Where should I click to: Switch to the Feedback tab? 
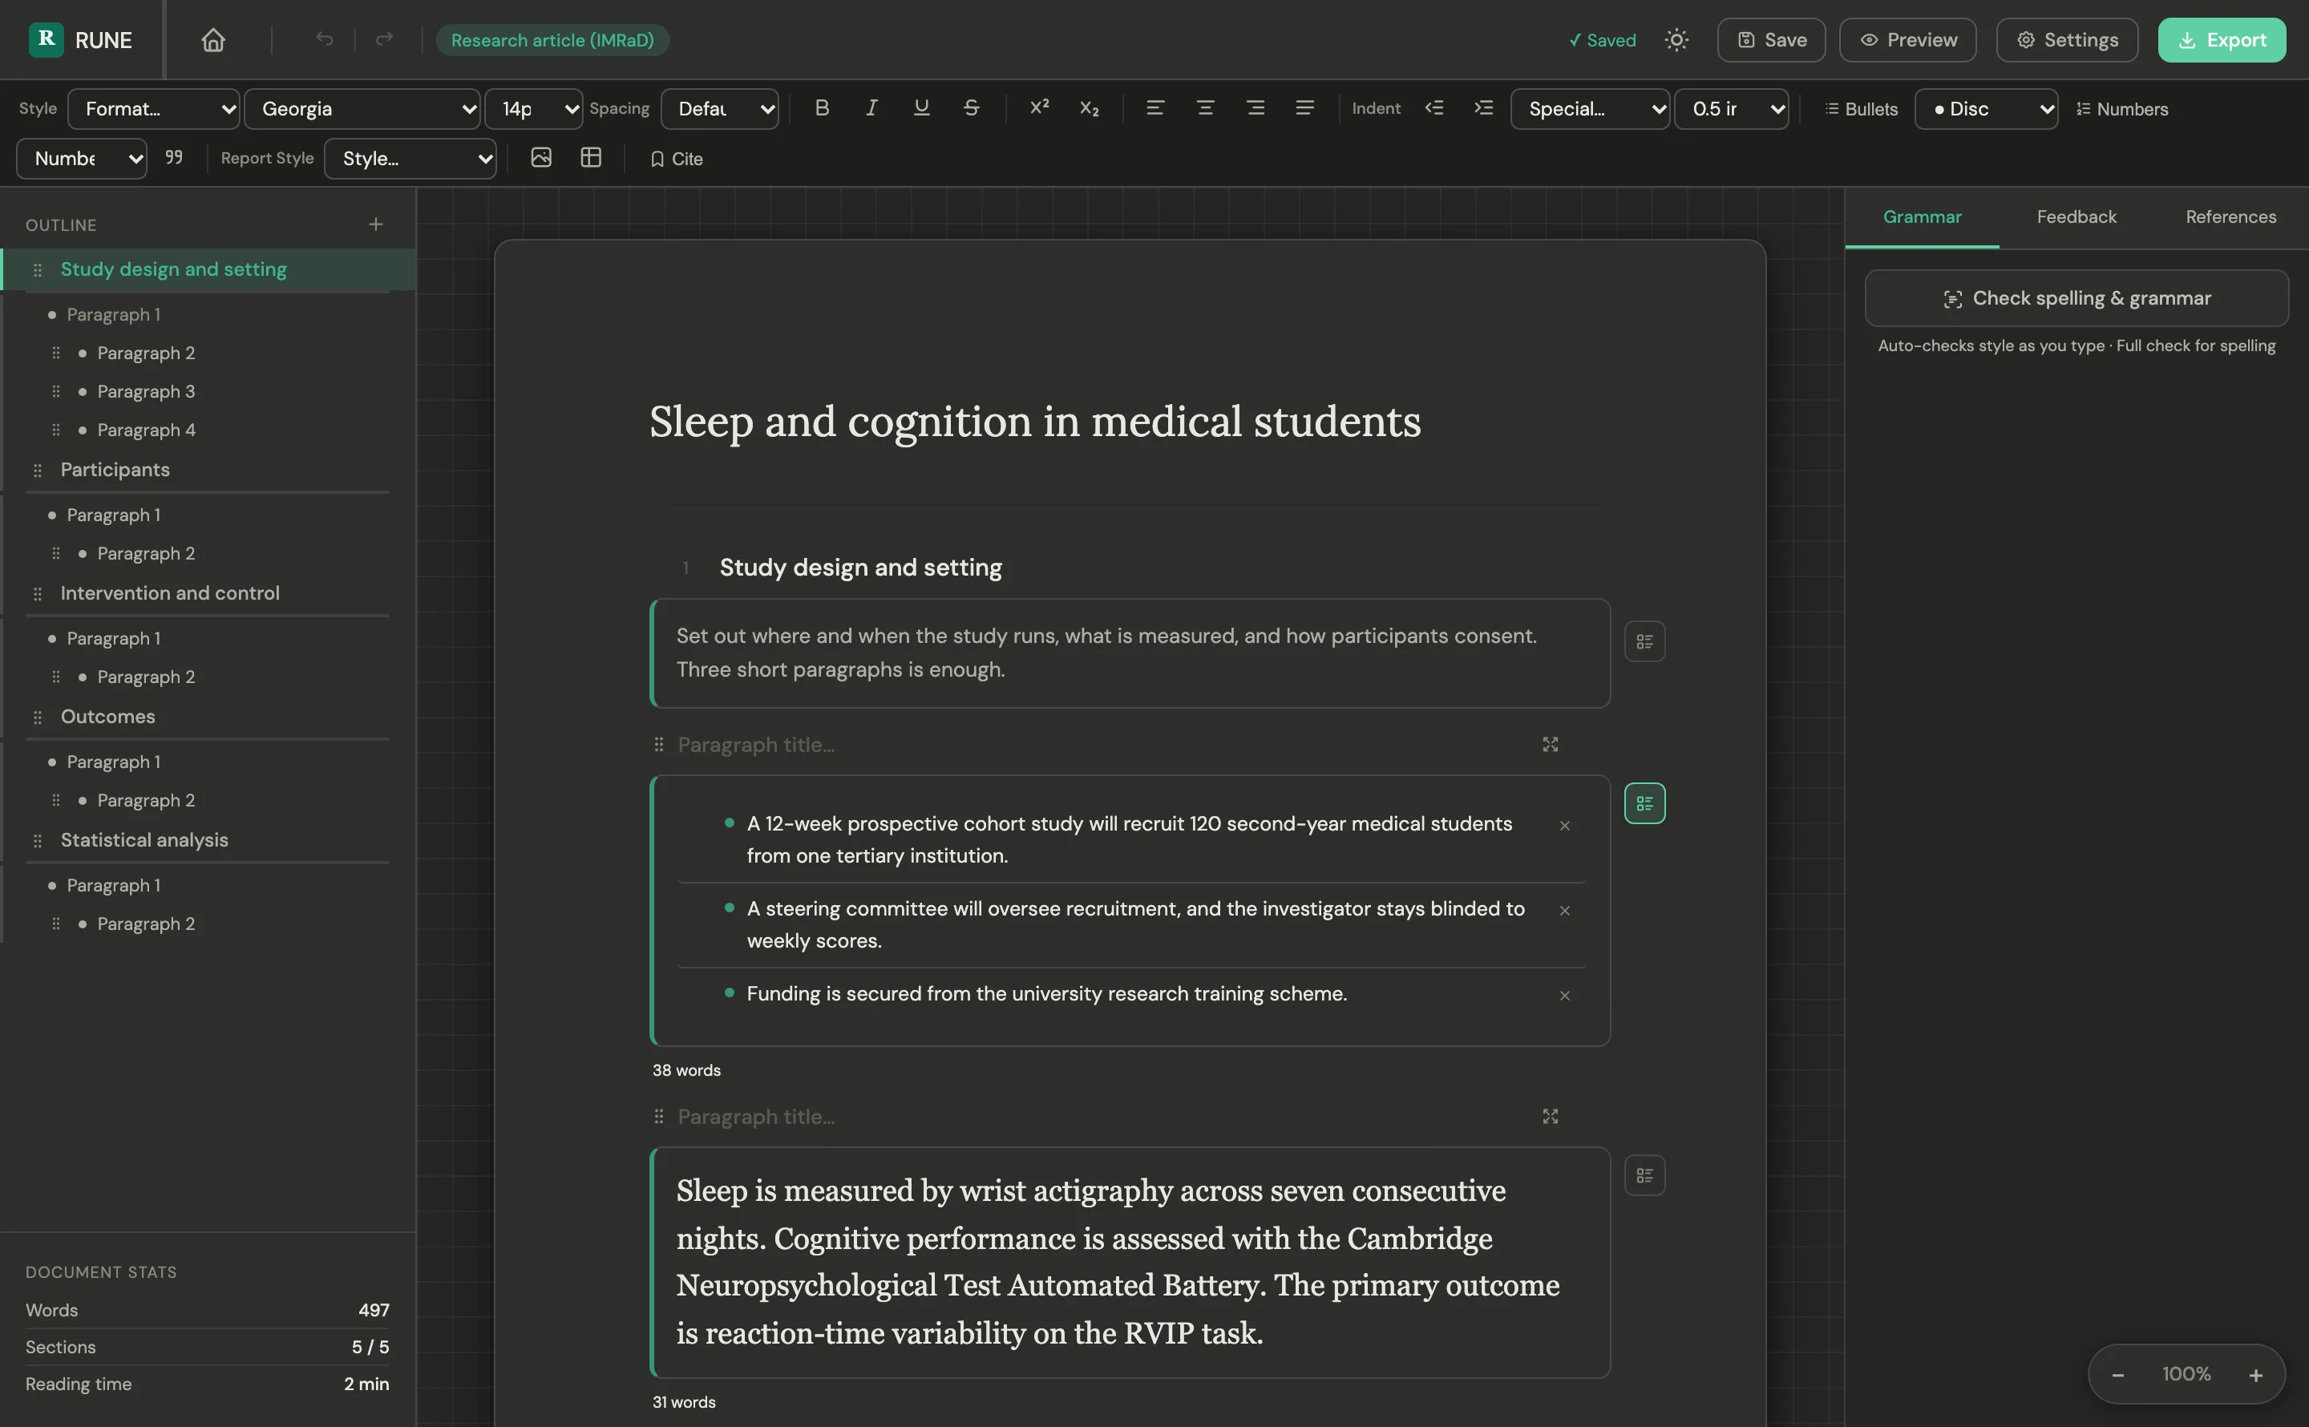click(2076, 217)
